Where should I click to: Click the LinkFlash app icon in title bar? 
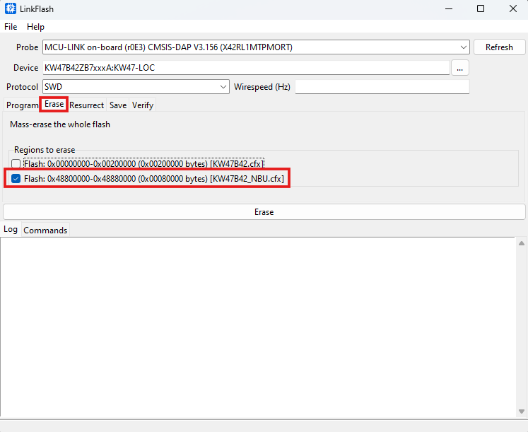pos(11,9)
